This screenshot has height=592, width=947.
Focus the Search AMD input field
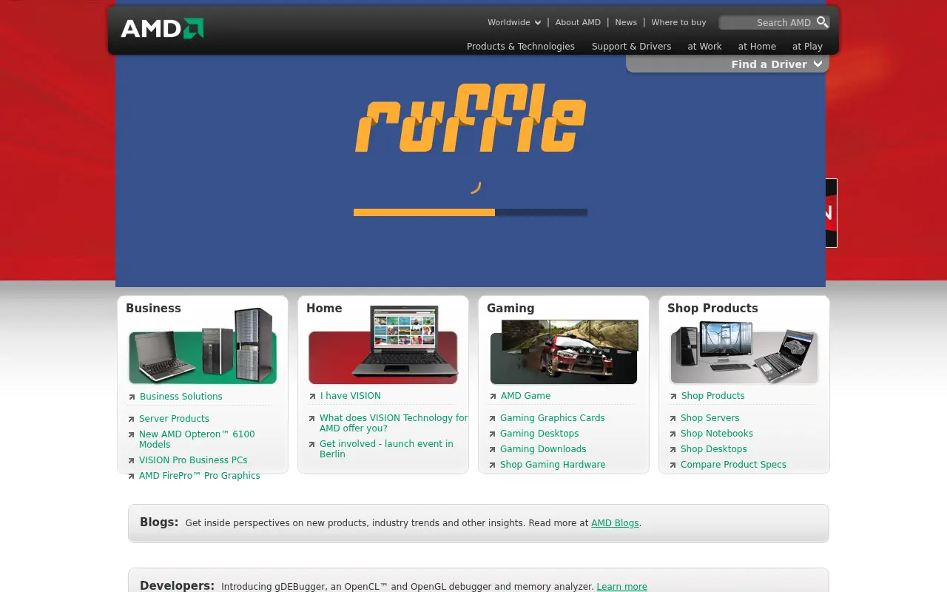pyautogui.click(x=767, y=22)
